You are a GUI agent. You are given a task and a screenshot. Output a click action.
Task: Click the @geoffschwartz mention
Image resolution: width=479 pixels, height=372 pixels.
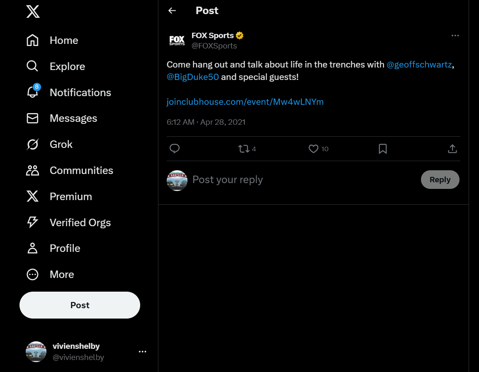[418, 65]
